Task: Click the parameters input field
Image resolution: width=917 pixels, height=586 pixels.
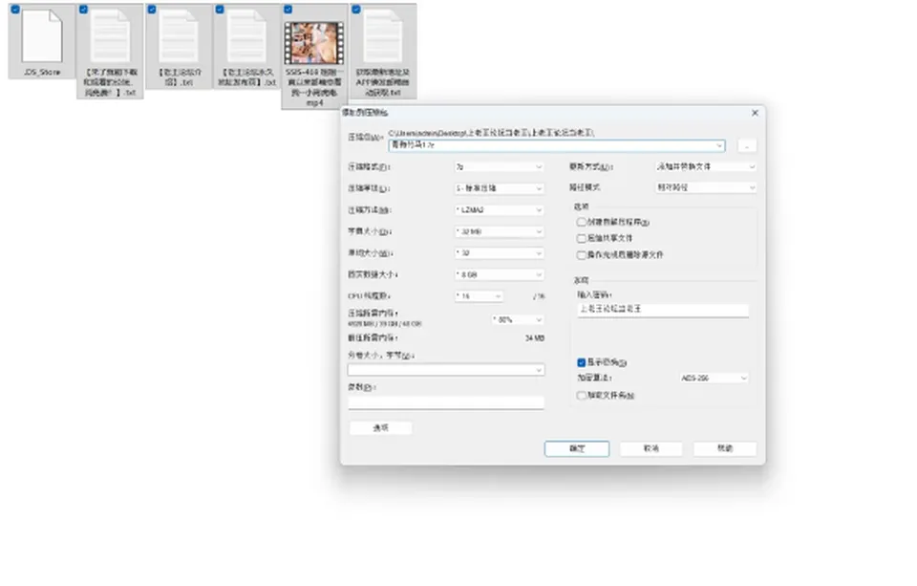Action: pos(446,402)
